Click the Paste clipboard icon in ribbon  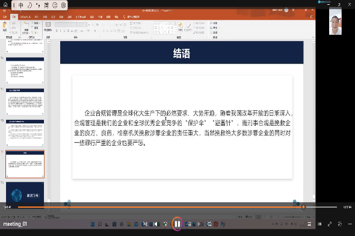coord(5,26)
